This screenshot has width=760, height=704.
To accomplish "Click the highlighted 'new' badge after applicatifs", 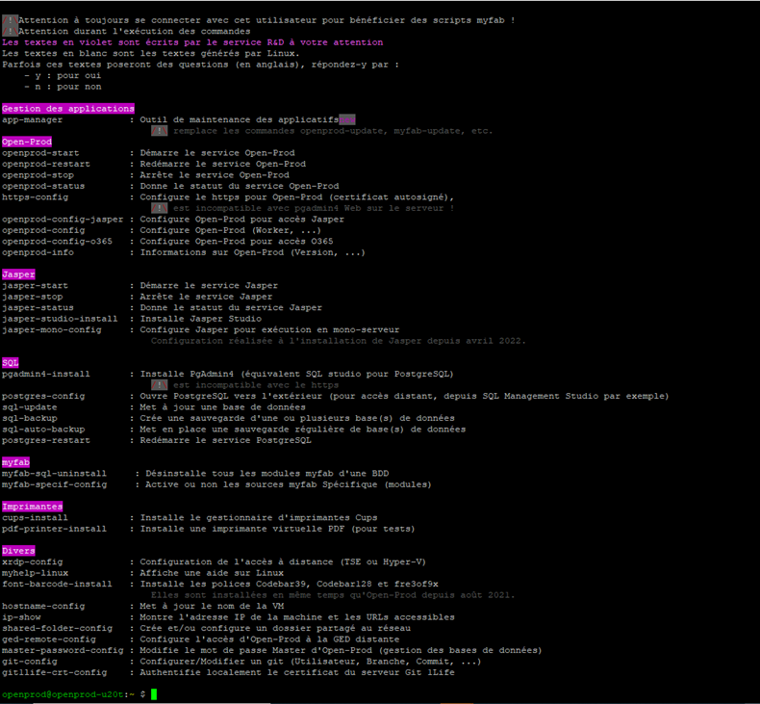I will (347, 119).
